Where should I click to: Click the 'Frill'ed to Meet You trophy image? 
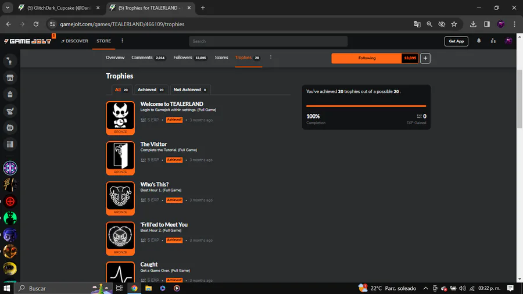(120, 238)
